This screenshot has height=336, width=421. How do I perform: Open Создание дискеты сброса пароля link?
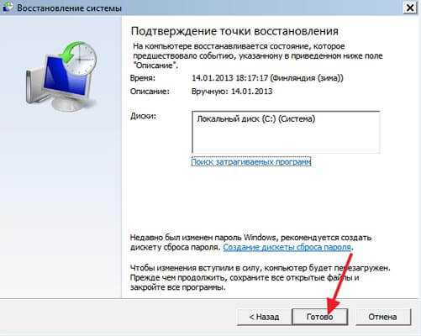tap(287, 247)
